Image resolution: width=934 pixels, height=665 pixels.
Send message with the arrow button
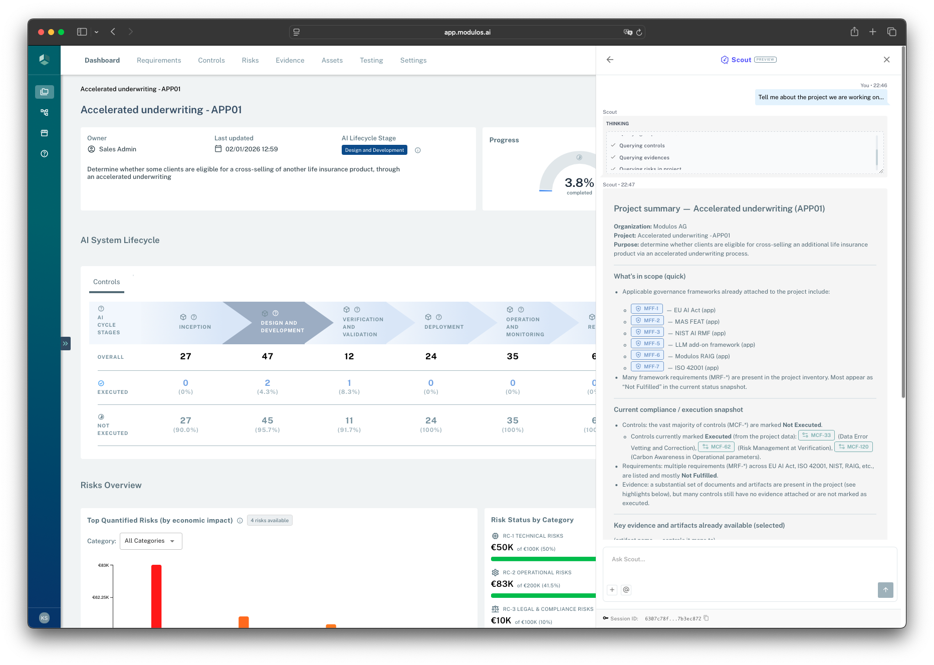click(x=885, y=590)
